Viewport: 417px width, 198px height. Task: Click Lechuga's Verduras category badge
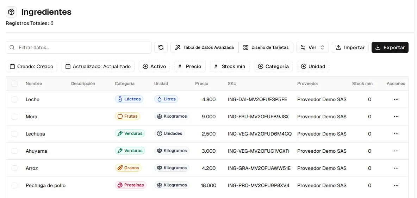click(130, 134)
